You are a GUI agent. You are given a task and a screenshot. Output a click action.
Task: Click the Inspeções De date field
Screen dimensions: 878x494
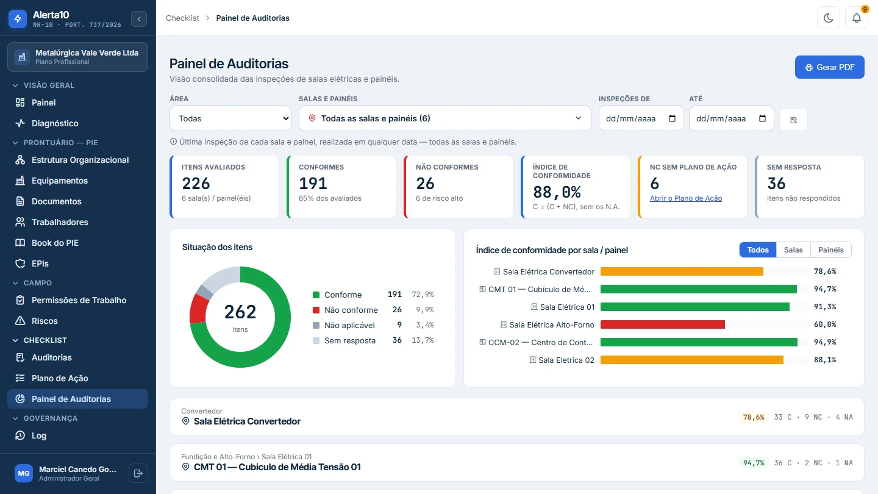641,119
